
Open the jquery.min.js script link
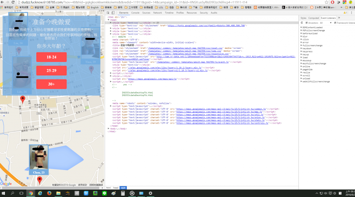(x=165, y=68)
